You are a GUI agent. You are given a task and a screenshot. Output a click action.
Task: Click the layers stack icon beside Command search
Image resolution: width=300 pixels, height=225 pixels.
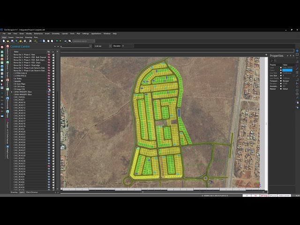point(70,41)
